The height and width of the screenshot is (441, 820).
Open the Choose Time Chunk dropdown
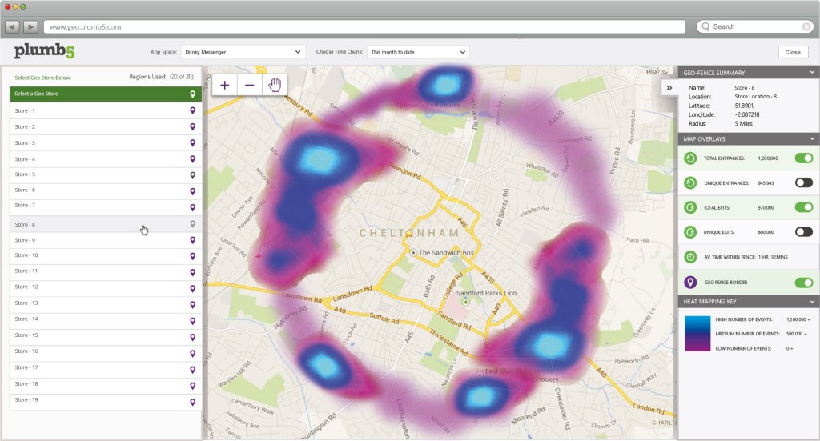[x=418, y=52]
